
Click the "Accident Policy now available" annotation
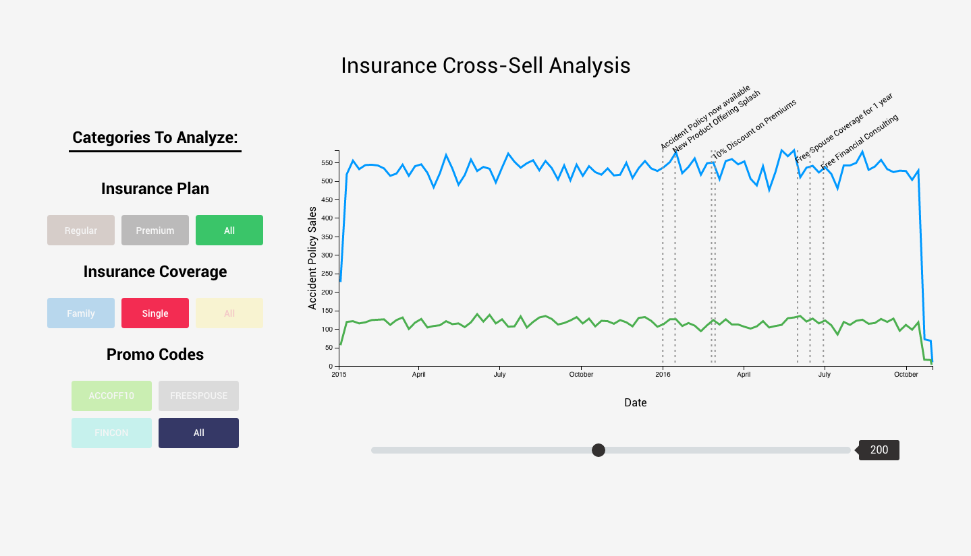[x=705, y=119]
